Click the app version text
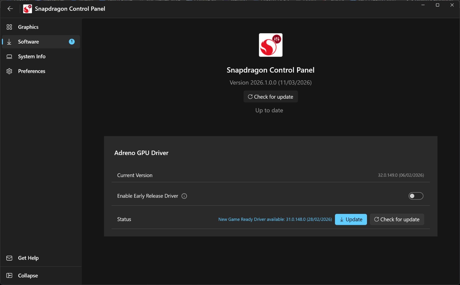This screenshot has width=460, height=285. click(271, 83)
